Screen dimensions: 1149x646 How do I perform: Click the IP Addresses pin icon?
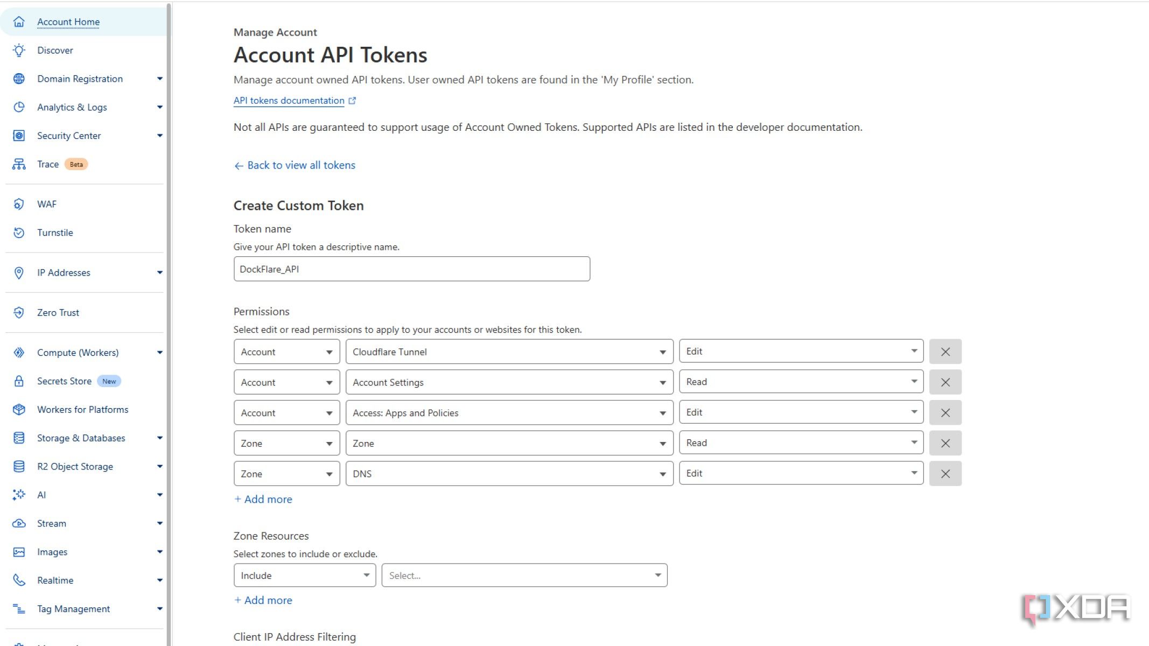pyautogui.click(x=19, y=272)
